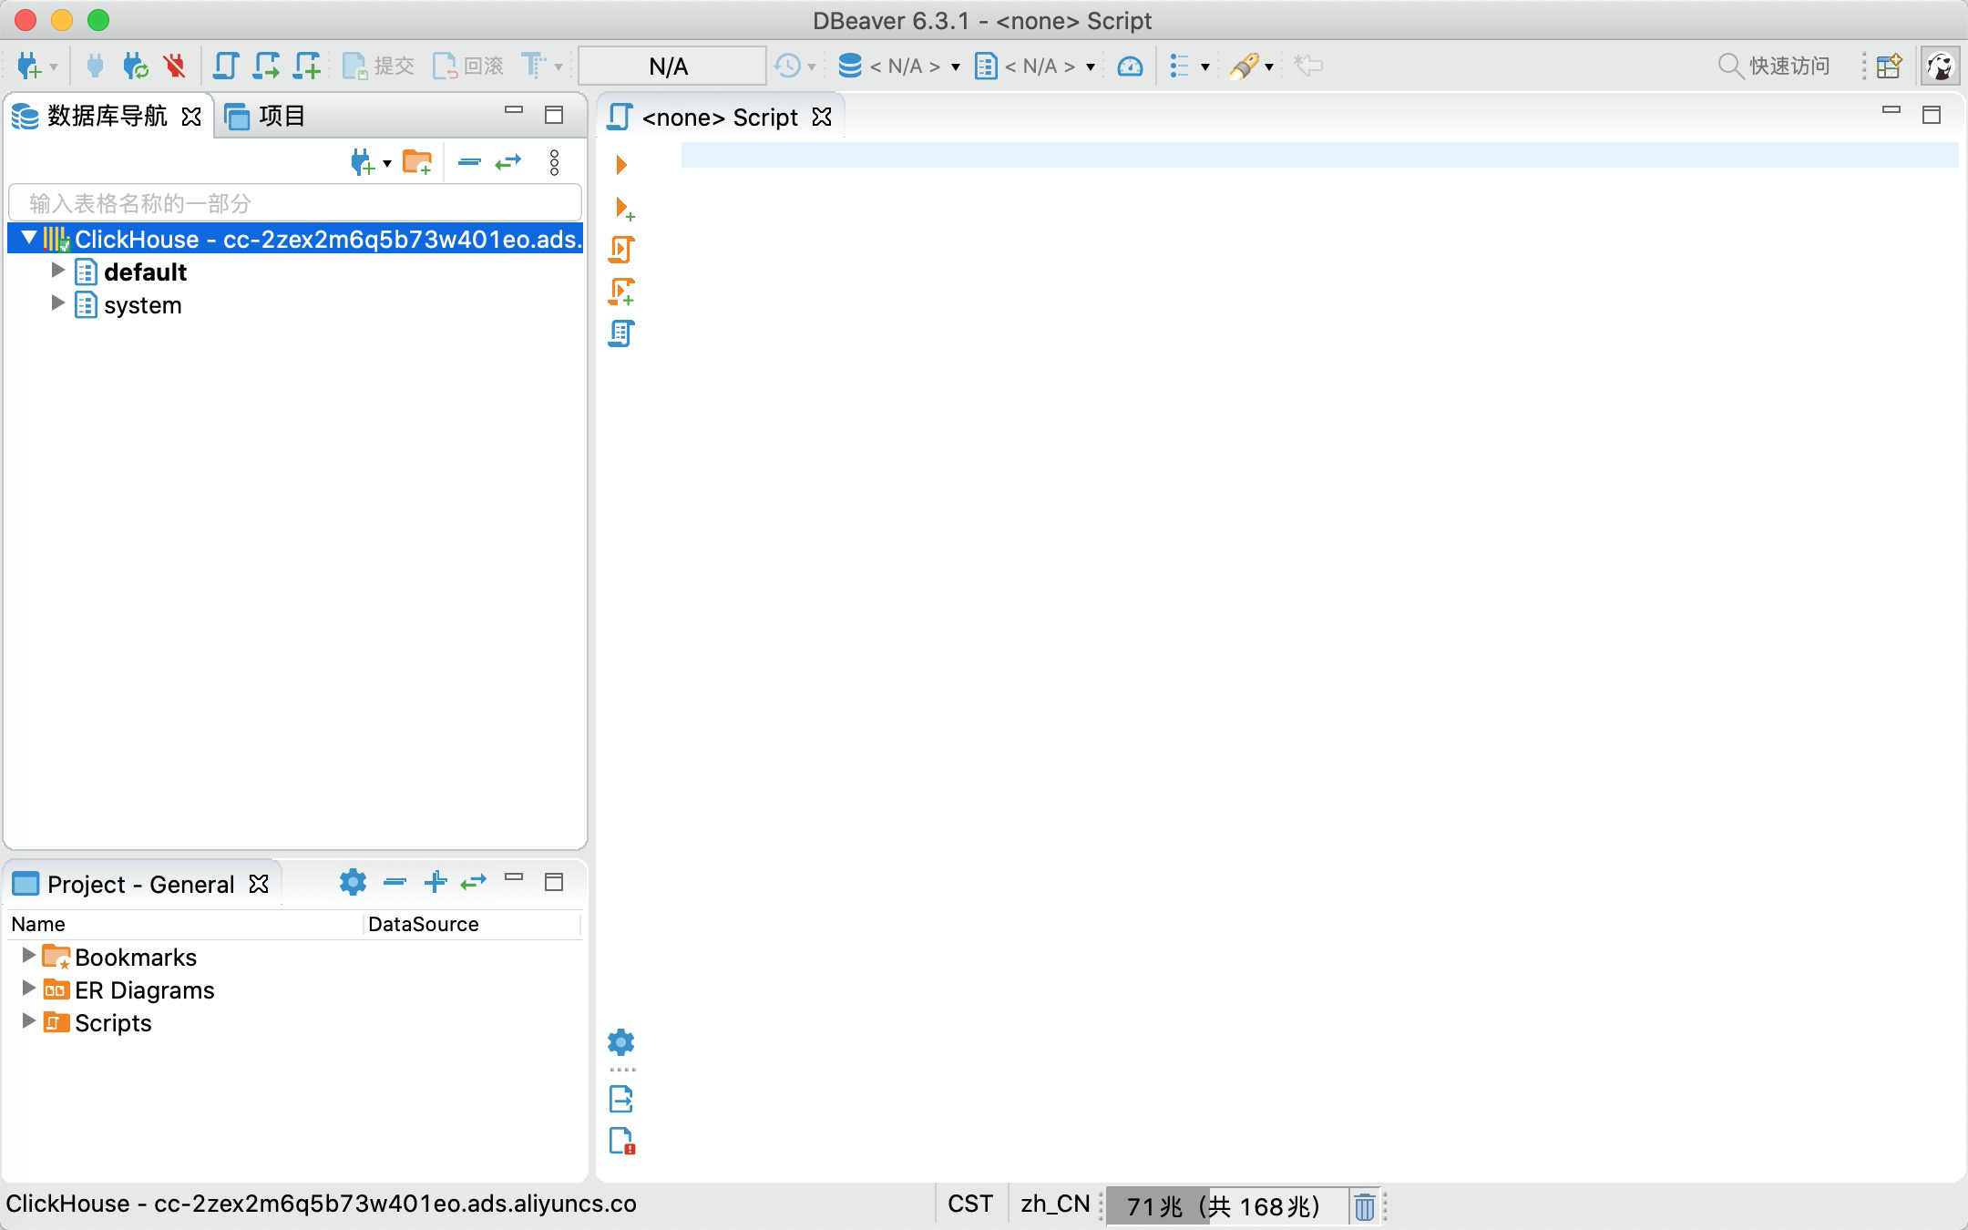Screen dimensions: 1968x1230
Task: Click the table name filter field
Action: [295, 202]
